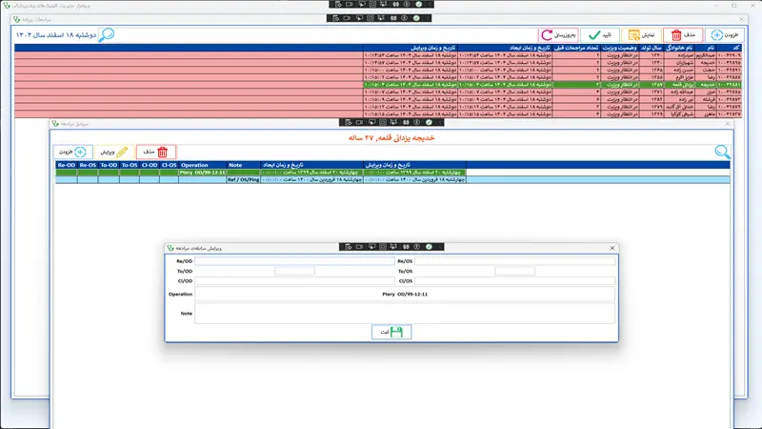Click the Cl-OD column header in history table

click(x=150, y=165)
